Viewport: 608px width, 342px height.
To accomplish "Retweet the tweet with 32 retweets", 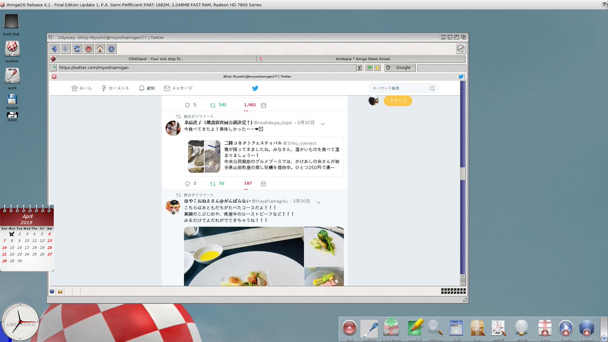I will tap(213, 183).
